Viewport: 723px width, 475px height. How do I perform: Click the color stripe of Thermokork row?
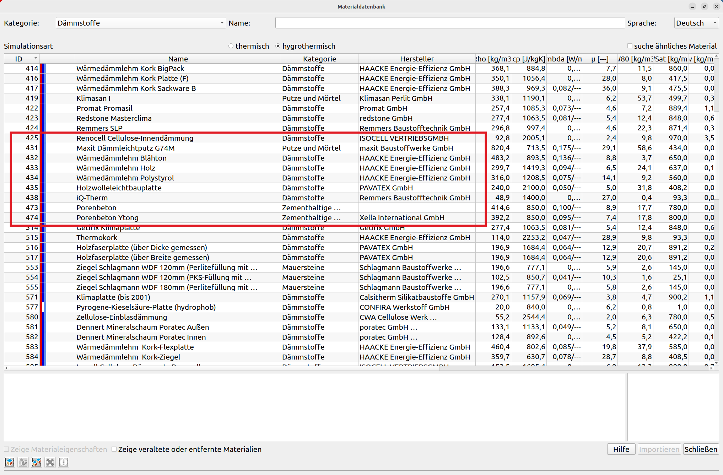(43, 237)
